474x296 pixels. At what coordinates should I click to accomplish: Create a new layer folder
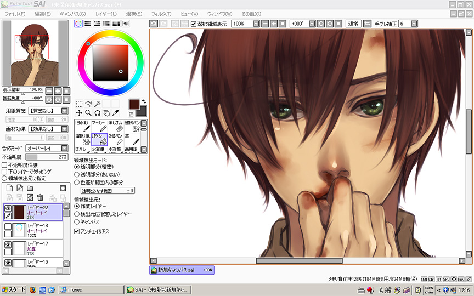[30, 188]
